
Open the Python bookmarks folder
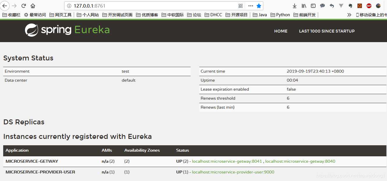(x=280, y=15)
